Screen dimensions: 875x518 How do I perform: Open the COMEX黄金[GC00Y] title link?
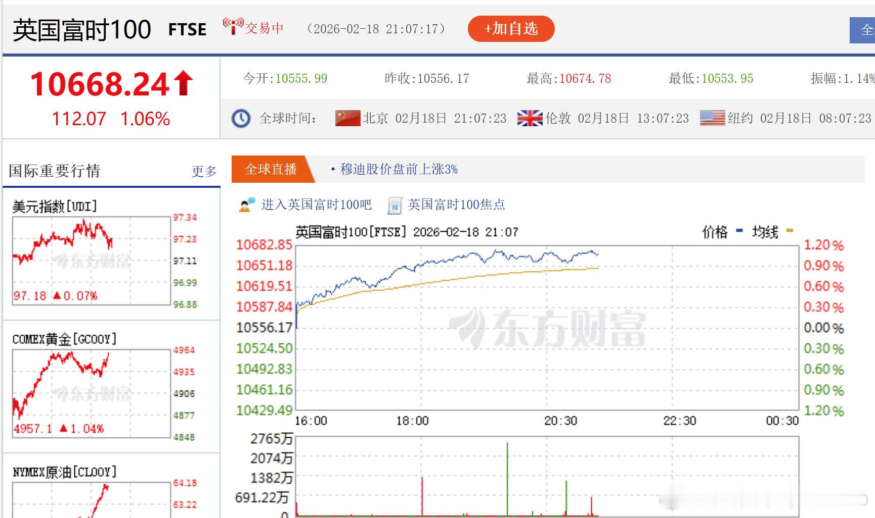[64, 339]
